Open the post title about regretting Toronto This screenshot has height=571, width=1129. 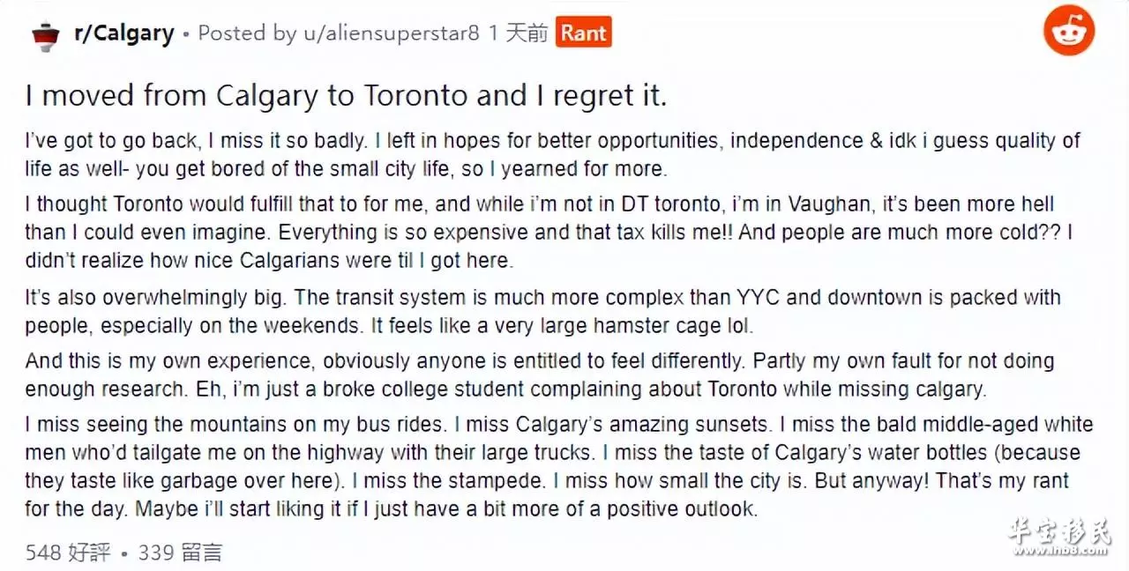tap(345, 95)
